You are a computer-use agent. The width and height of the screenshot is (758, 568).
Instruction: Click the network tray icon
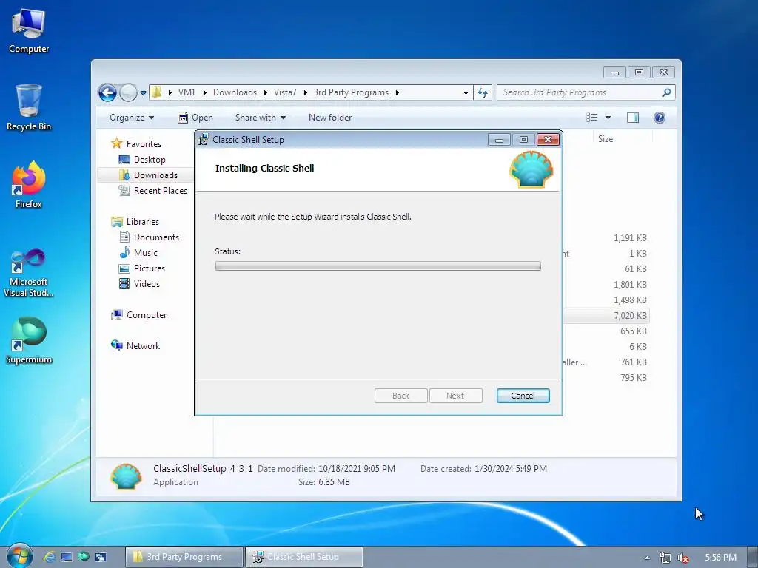click(665, 558)
